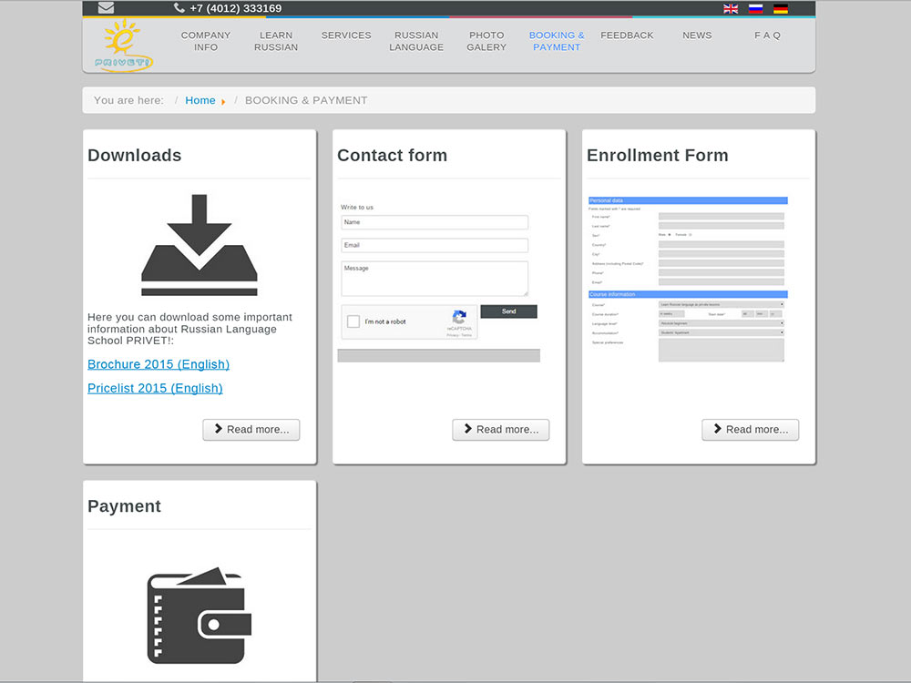Viewport: 911px width, 683px height.
Task: Open the F A Q menu item
Action: pos(767,36)
